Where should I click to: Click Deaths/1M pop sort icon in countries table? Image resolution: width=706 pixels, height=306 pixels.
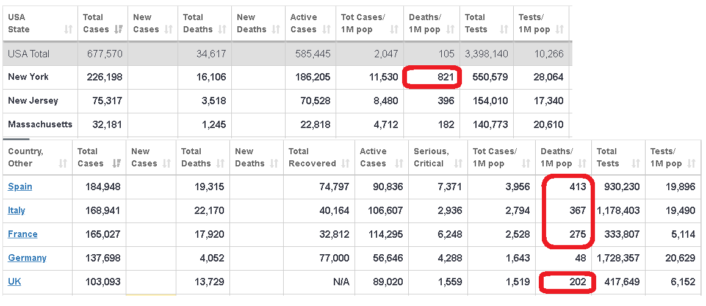click(x=582, y=163)
